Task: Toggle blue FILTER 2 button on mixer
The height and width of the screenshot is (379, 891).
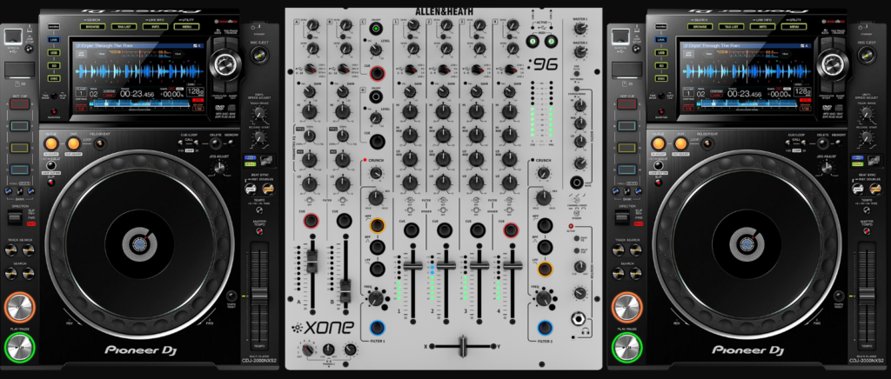Action: [545, 328]
